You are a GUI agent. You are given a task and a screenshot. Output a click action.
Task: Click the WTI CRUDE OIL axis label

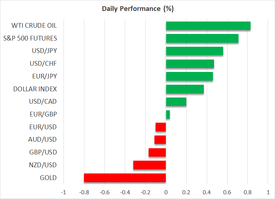pos(35,26)
